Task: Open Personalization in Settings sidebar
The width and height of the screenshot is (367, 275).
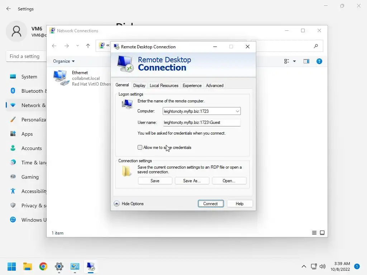Action: coord(26,120)
